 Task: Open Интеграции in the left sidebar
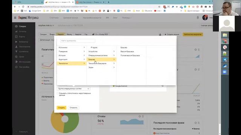(x=24, y=62)
